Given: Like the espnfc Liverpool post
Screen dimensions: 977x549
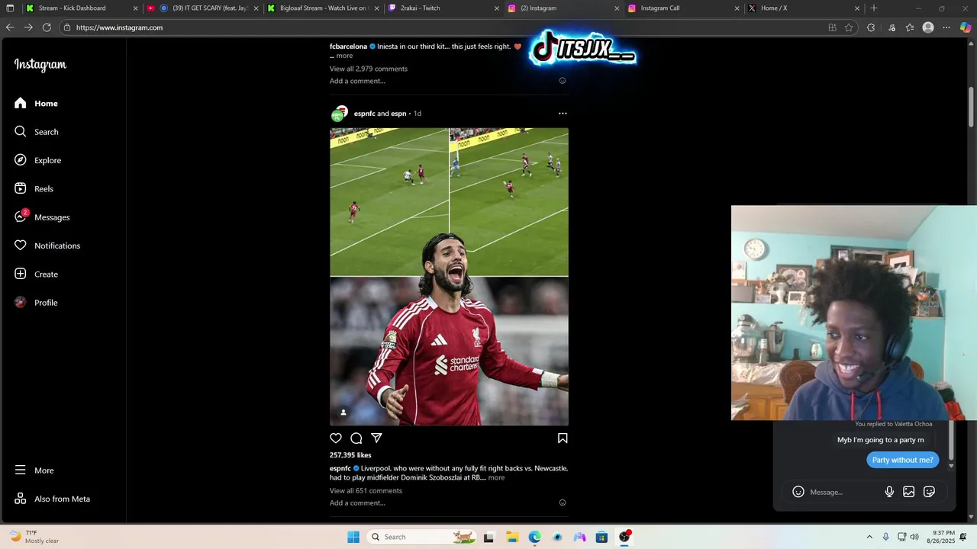Looking at the screenshot, I should pos(336,438).
